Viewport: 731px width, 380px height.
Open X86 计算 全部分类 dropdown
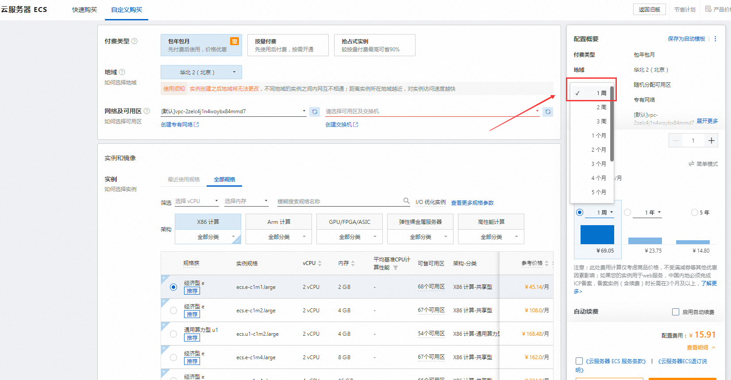208,237
